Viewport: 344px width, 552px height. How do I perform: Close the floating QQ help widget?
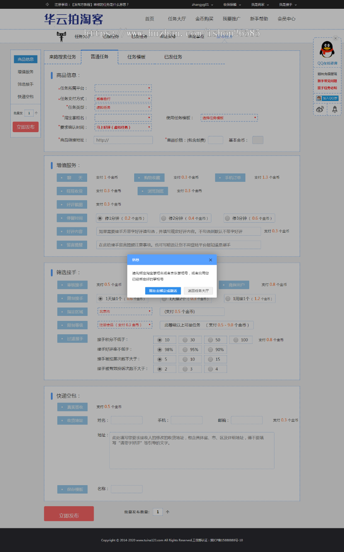[336, 38]
